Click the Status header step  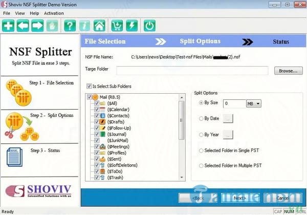click(281, 41)
